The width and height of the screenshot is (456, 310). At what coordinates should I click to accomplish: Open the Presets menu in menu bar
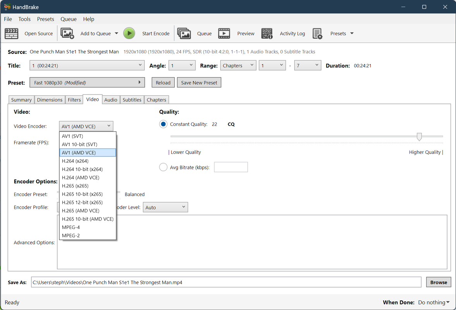point(45,19)
